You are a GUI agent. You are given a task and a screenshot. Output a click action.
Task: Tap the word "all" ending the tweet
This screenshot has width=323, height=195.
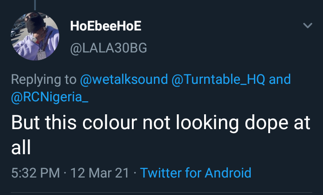tap(21, 147)
